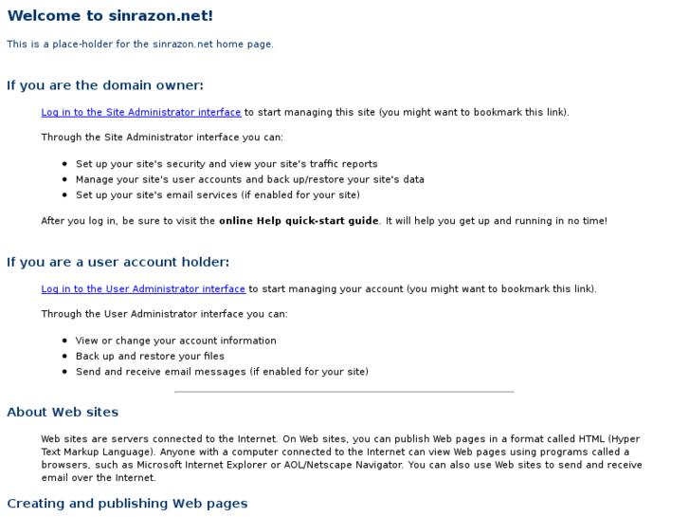
Task: Open the User Administrator interface login link
Action: click(143, 288)
